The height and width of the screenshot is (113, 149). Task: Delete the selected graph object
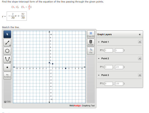pyautogui.click(x=91, y=42)
